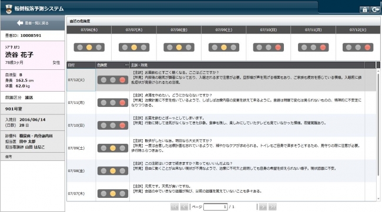Click the 07/12(火) top-row traffic light
Image resolution: width=382 pixels, height=212 pixels.
click(358, 47)
